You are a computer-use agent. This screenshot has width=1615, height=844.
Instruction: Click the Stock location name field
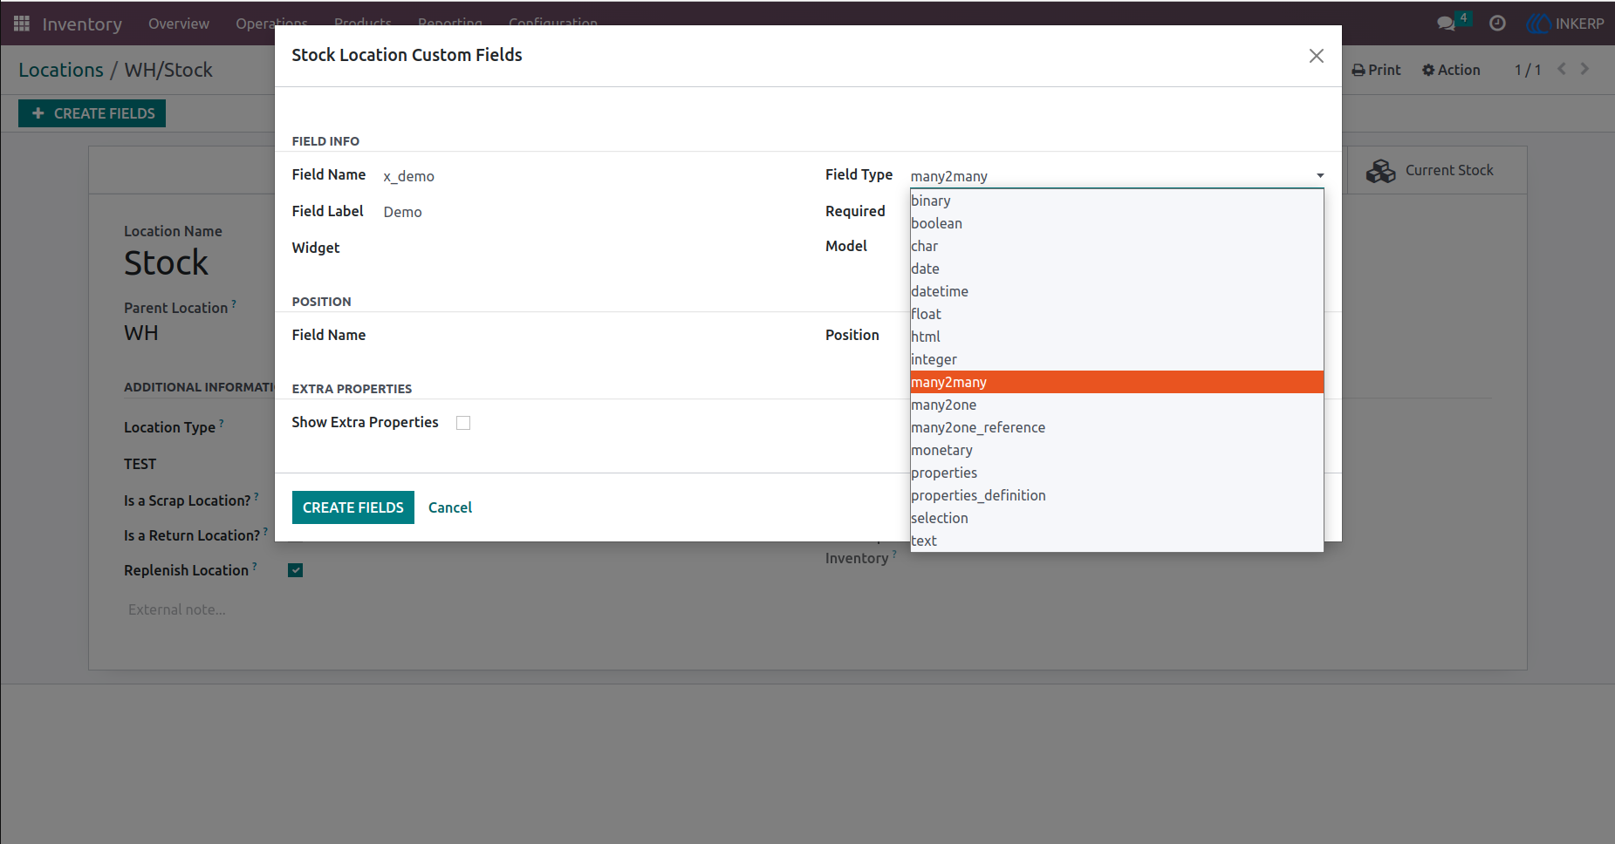pos(166,262)
